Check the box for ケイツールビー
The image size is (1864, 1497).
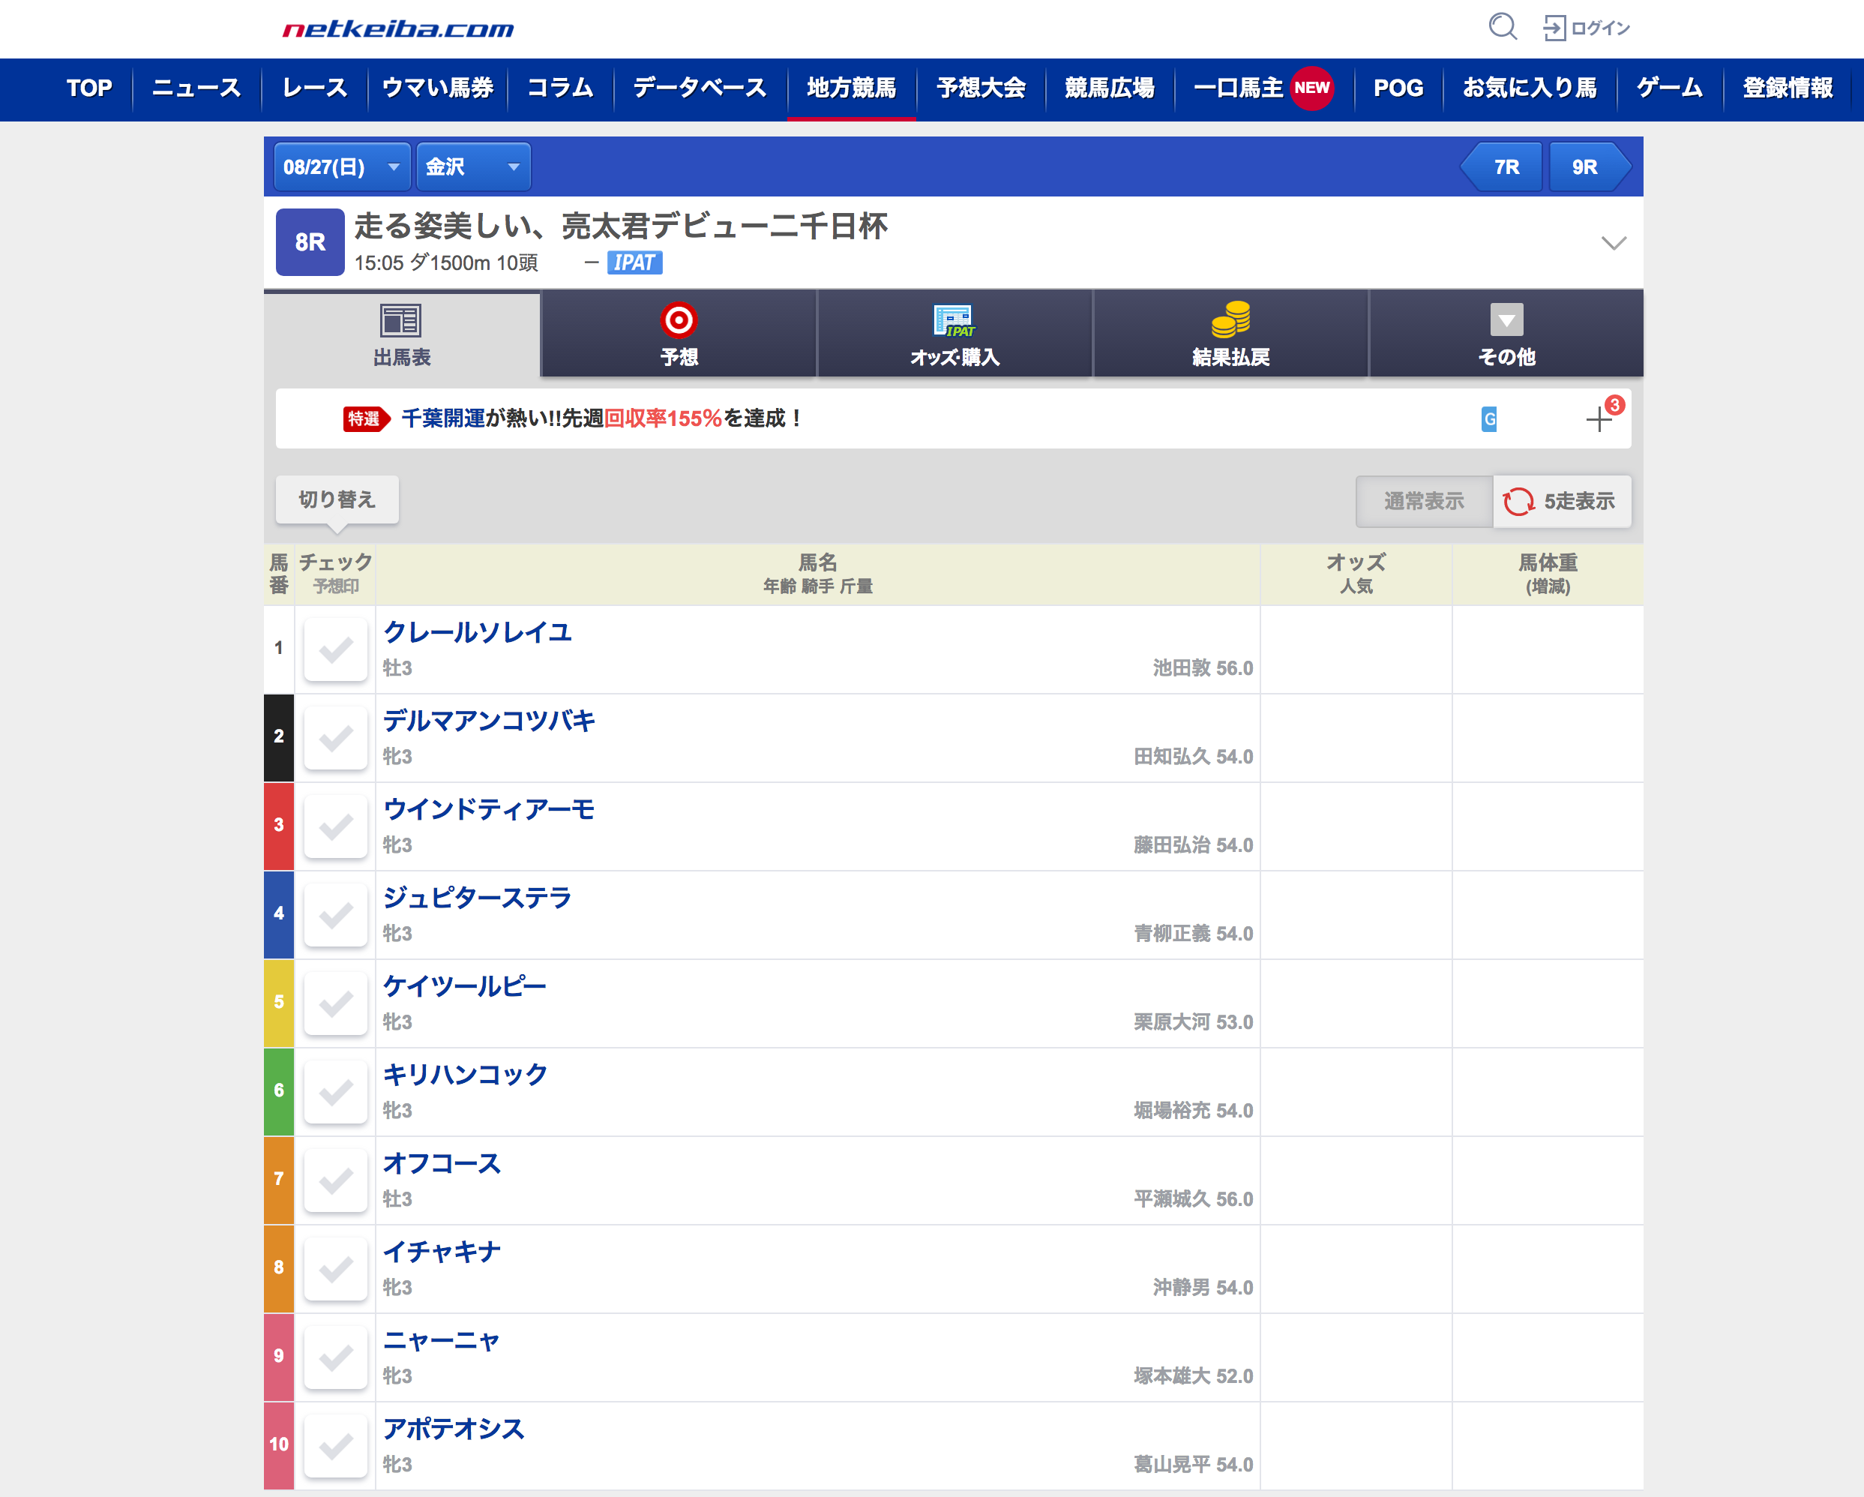[335, 1003]
